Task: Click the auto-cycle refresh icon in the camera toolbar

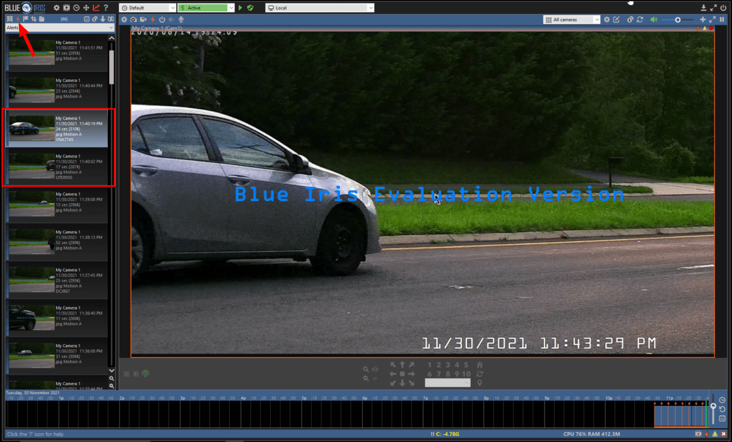Action: 640,20
